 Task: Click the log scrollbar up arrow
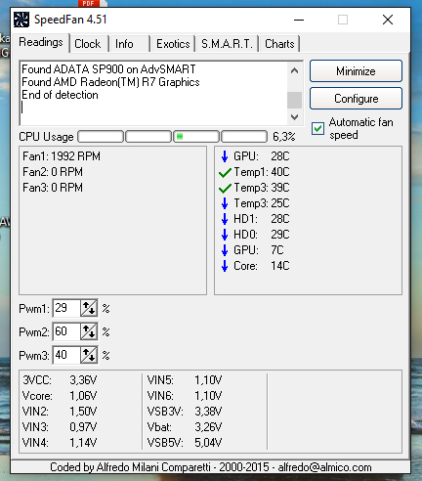pos(294,70)
